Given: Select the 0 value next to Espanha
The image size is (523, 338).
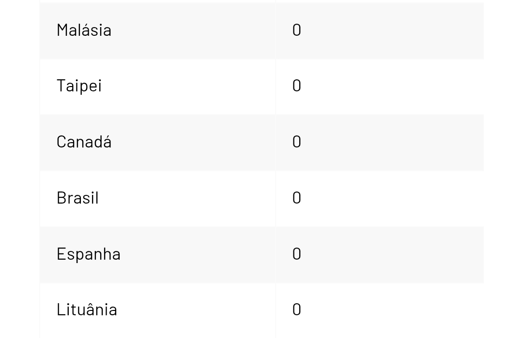Looking at the screenshot, I should (x=297, y=254).
